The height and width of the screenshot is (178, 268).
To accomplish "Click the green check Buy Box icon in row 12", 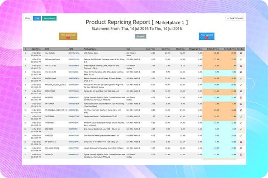I will pos(241,123).
